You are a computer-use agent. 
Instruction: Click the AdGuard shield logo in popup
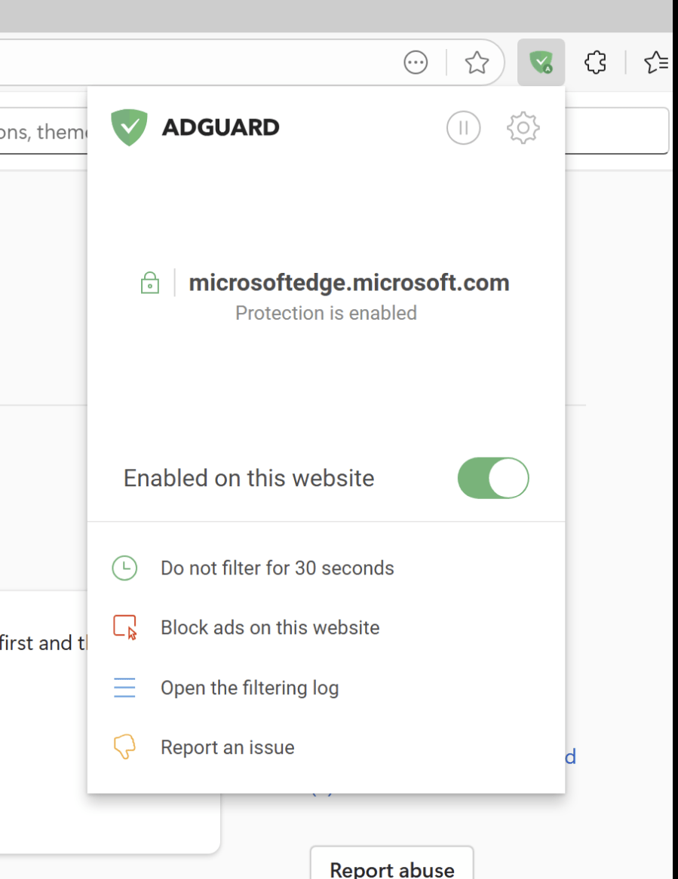[130, 127]
